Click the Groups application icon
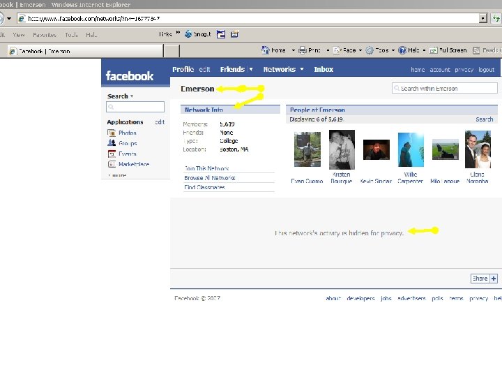The height and width of the screenshot is (377, 502). click(x=112, y=143)
